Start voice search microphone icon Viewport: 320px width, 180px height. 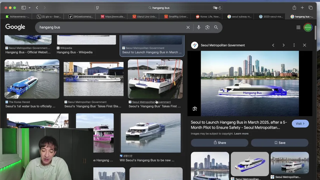[198, 27]
